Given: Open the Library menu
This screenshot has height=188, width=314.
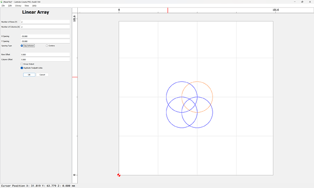Looking at the screenshot, I should coord(18,5).
